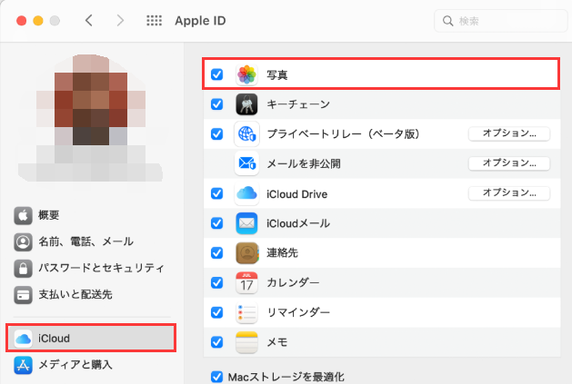Click the カレンダー label text

click(x=294, y=282)
